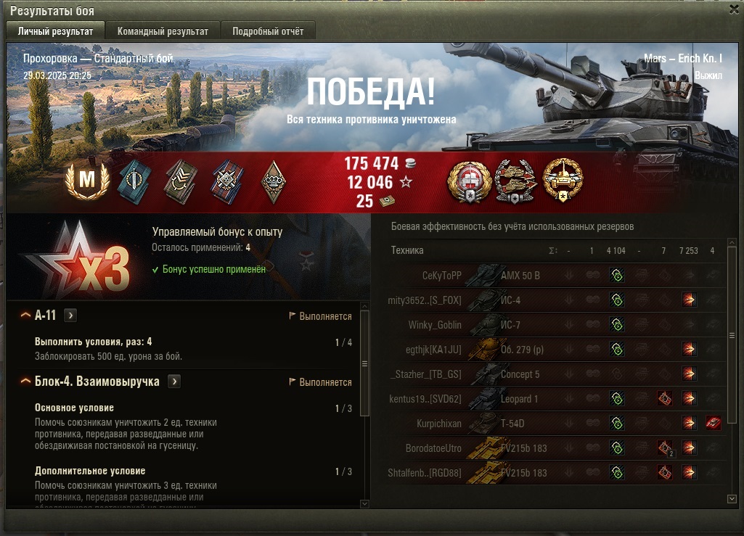Image resolution: width=744 pixels, height=536 pixels.
Task: Click the chevron rank ribbon award
Action: (x=181, y=181)
